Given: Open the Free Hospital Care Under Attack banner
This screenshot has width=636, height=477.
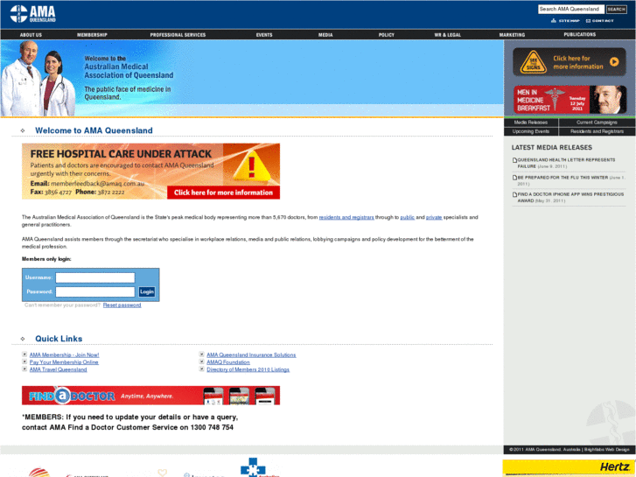Looking at the screenshot, I should 150,172.
